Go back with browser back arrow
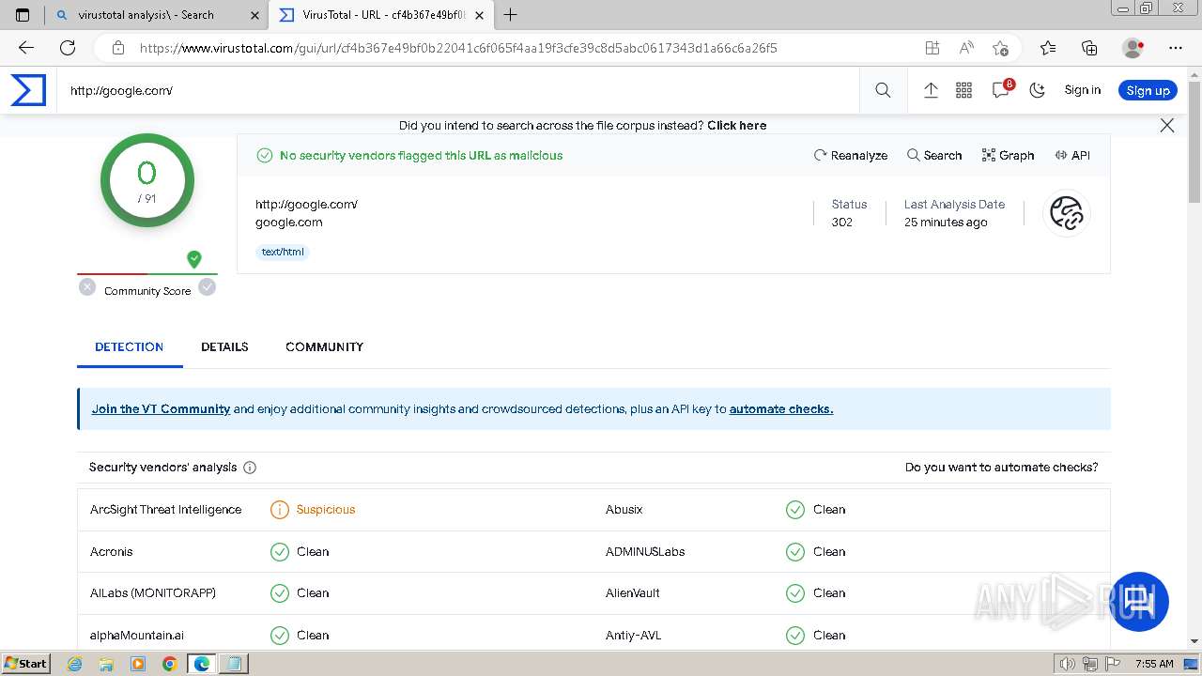This screenshot has height=676, width=1202. coord(26,48)
